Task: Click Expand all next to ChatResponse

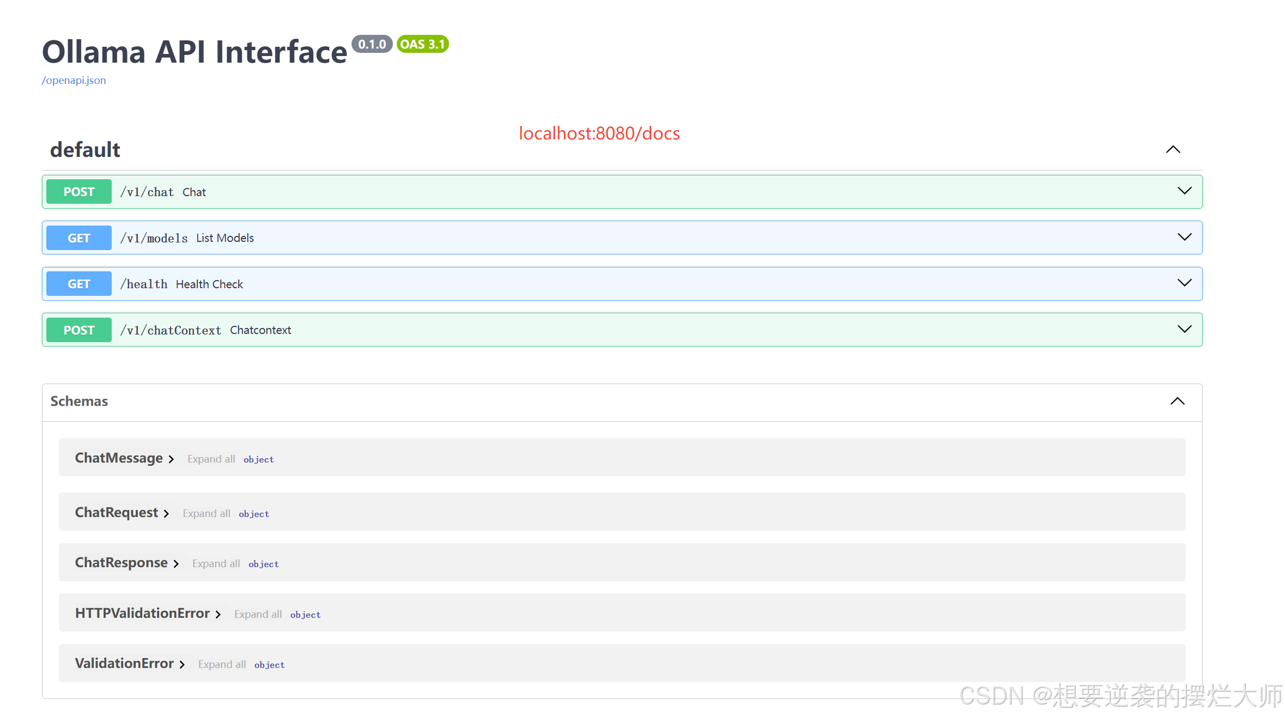Action: tap(216, 564)
